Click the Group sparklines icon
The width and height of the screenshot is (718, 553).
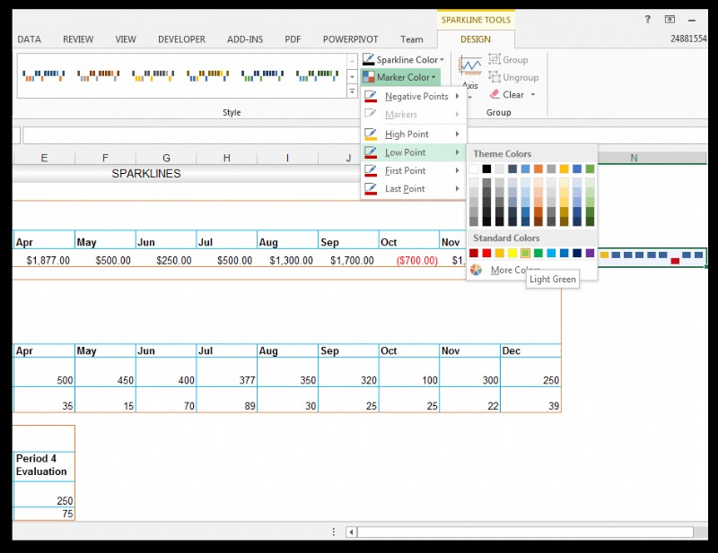[x=496, y=58]
